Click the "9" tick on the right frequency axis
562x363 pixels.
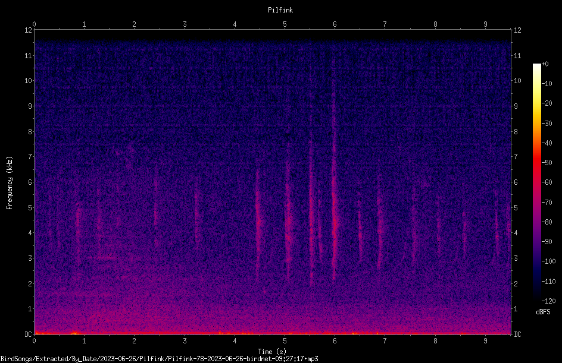pyautogui.click(x=516, y=106)
